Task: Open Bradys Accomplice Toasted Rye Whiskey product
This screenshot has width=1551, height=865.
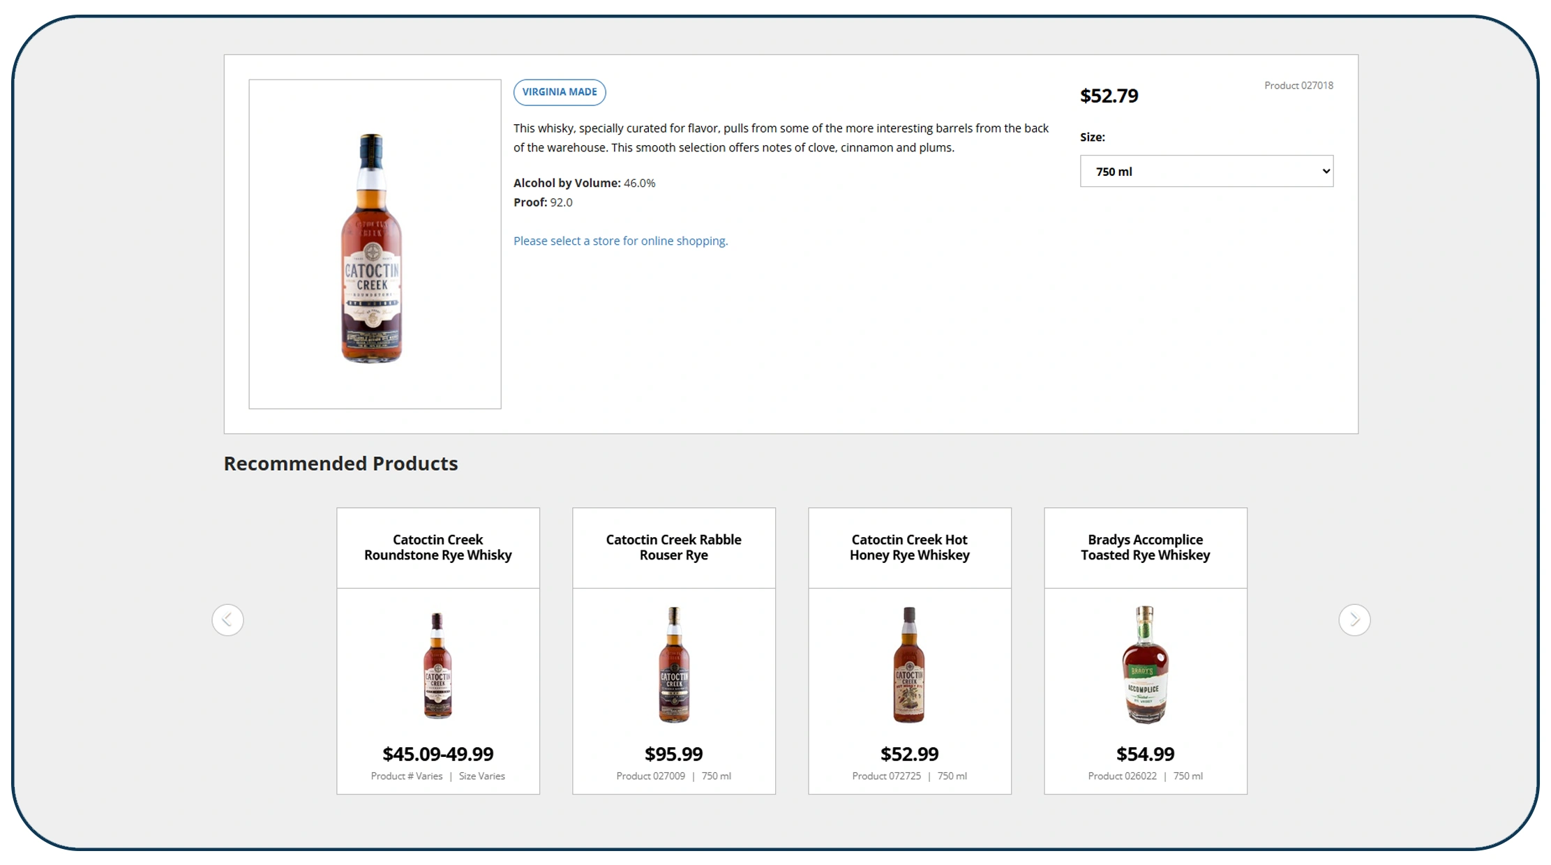Action: coord(1145,547)
